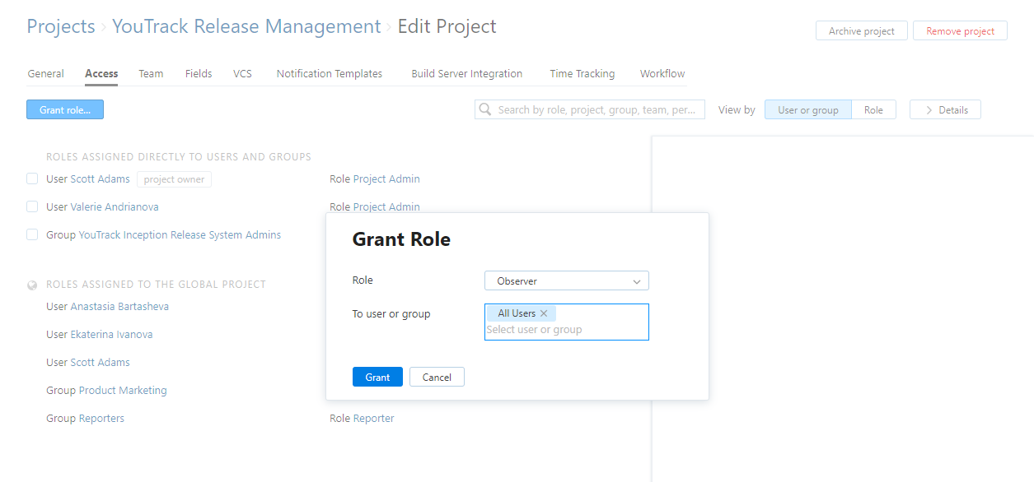Check the Valerie Andrianova row checkbox
Viewport: 1034px width, 482px height.
[32, 206]
